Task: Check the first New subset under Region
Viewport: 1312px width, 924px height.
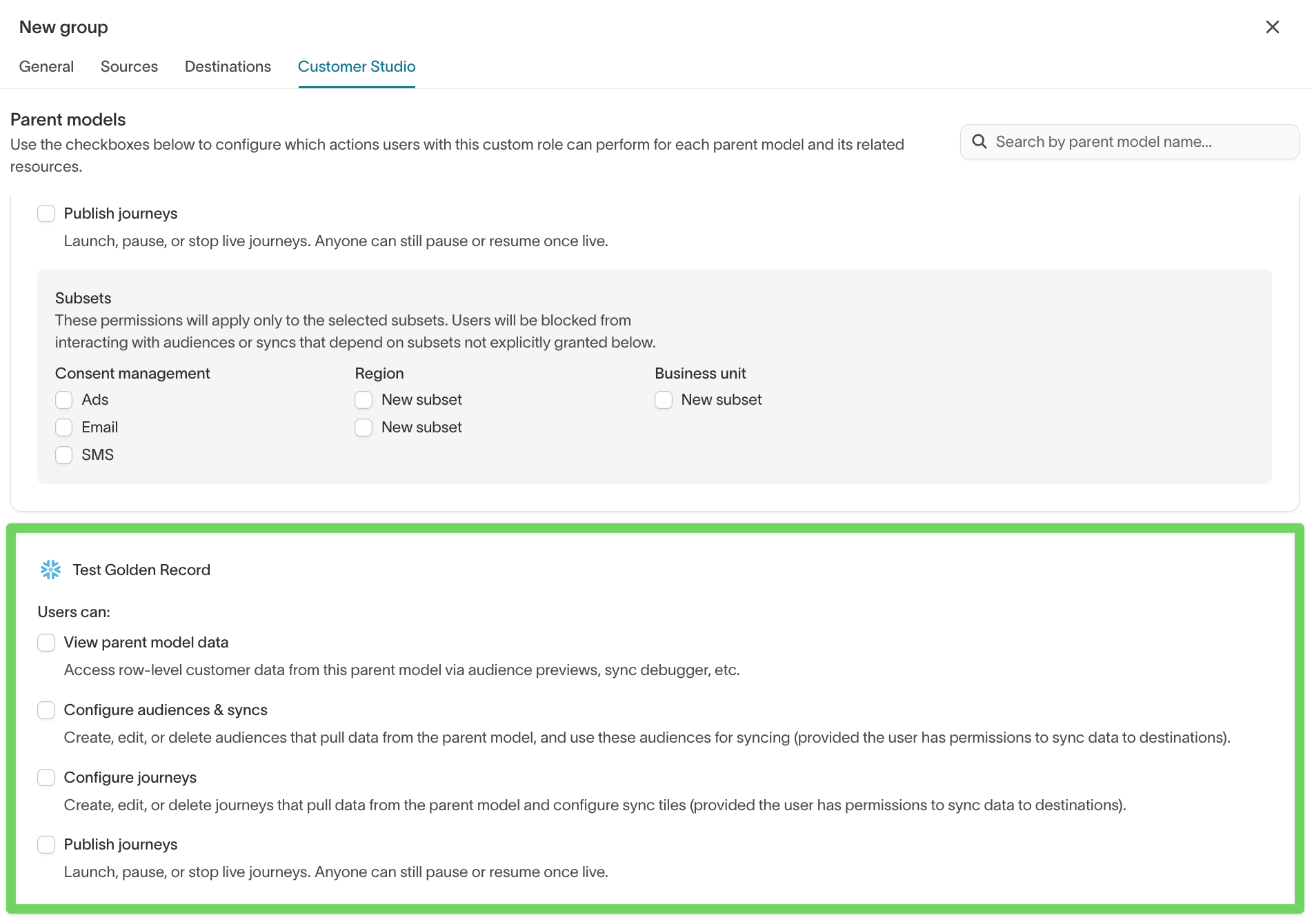Action: pos(364,399)
